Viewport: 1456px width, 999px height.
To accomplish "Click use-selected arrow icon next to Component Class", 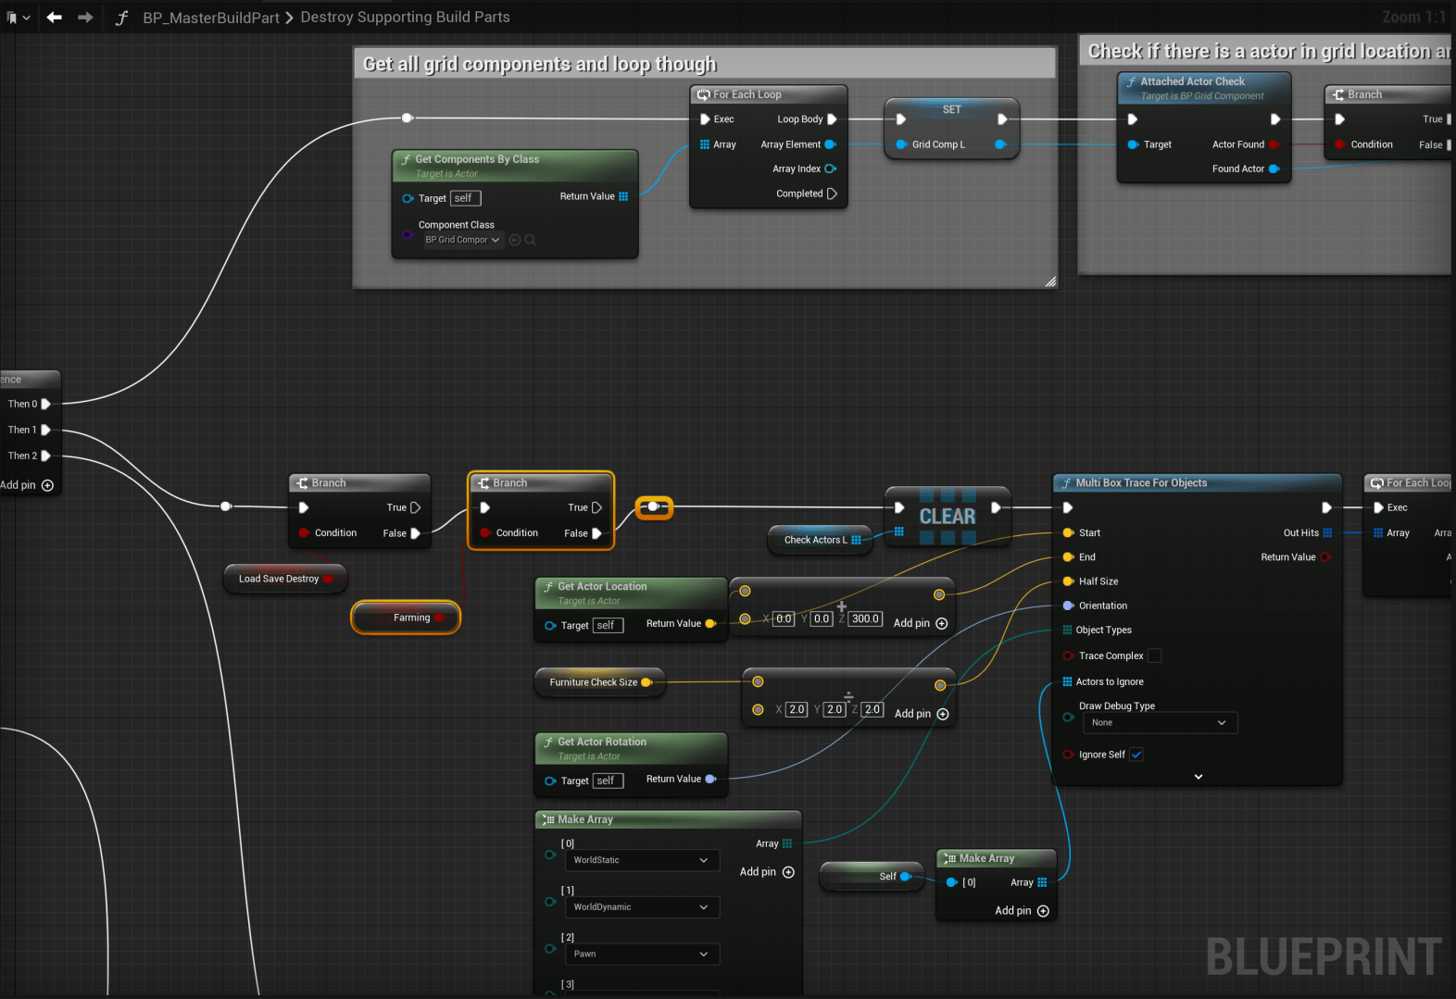I will 515,240.
